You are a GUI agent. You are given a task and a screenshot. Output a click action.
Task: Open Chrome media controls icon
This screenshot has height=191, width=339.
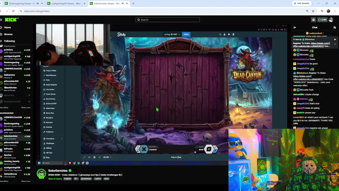click(x=322, y=11)
